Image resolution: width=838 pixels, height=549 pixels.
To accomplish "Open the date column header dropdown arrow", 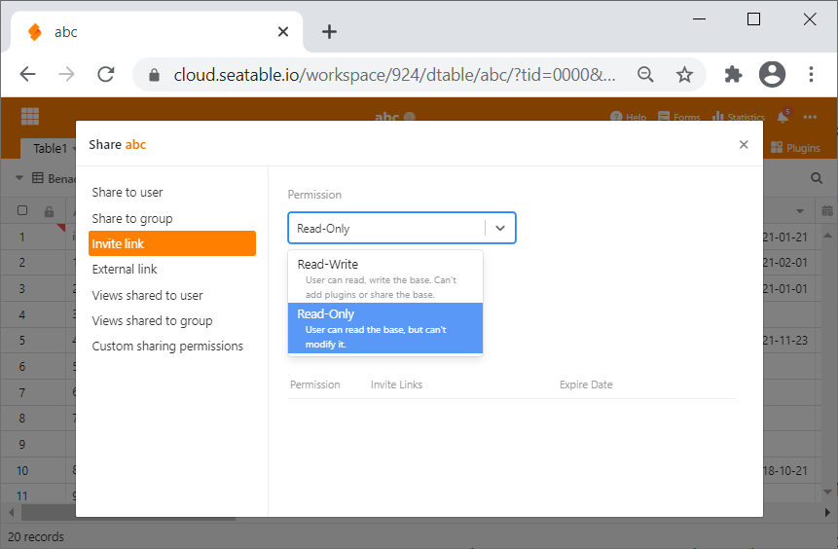I will coord(800,211).
